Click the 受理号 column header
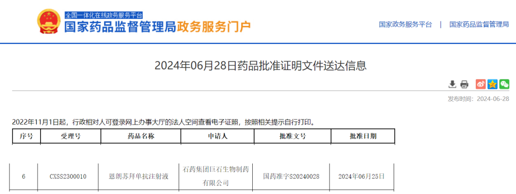516x194 pixels. click(x=71, y=136)
